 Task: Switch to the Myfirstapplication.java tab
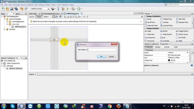(x=52, y=14)
